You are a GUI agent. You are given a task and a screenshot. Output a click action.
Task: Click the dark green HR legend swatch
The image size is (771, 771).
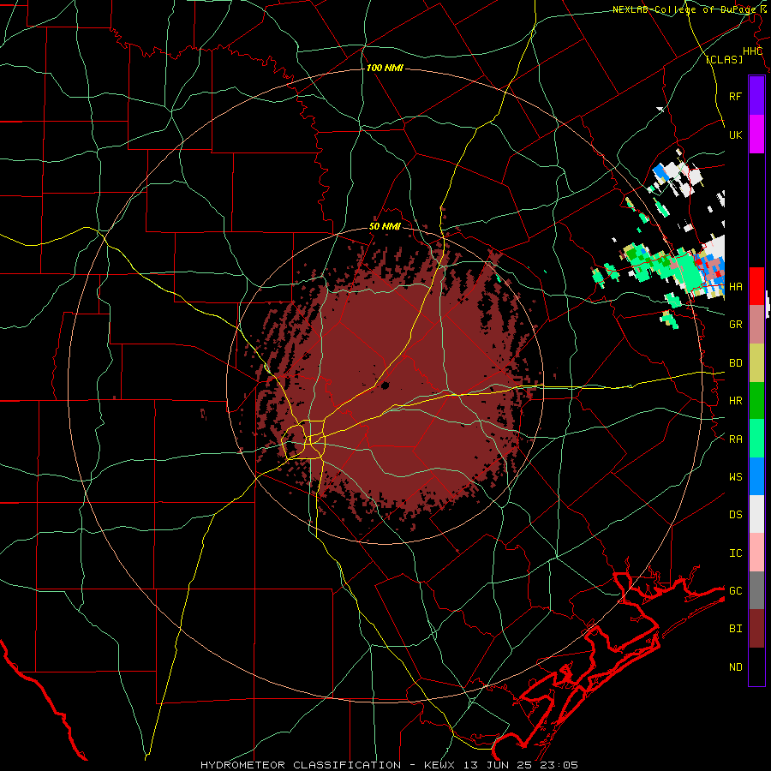[x=756, y=400]
